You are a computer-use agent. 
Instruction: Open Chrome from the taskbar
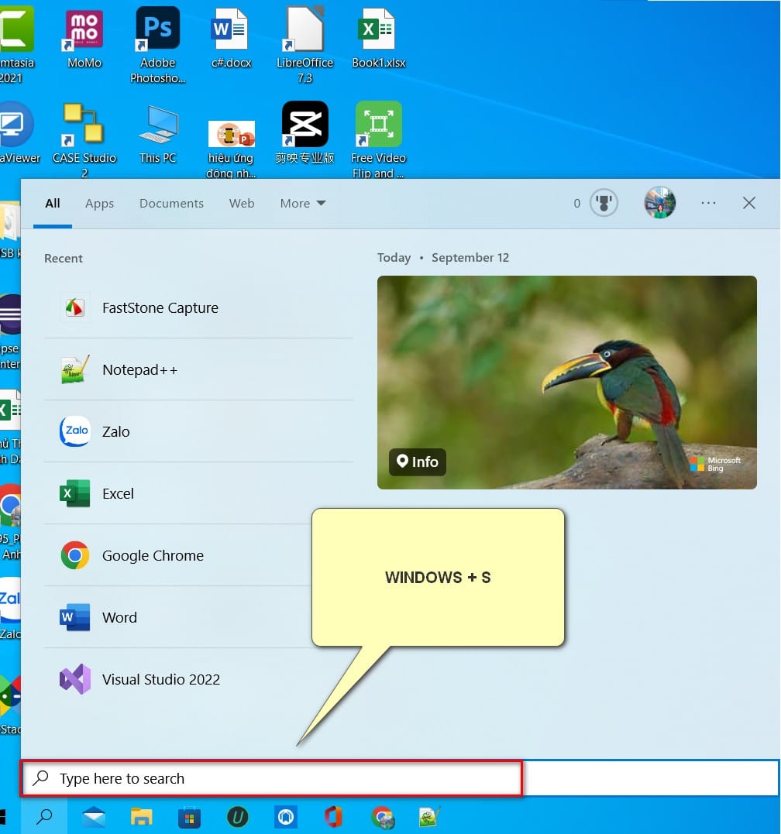point(383,818)
